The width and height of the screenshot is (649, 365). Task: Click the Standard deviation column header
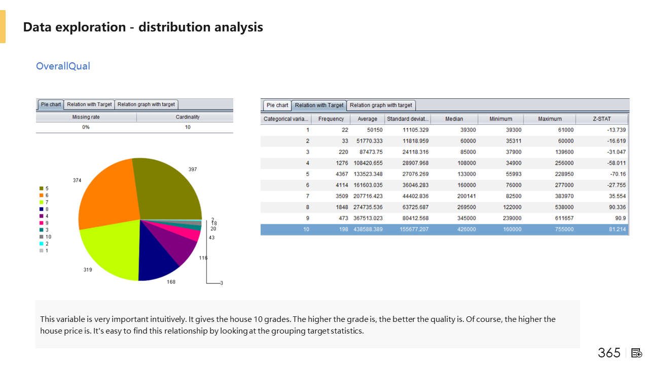pos(408,119)
